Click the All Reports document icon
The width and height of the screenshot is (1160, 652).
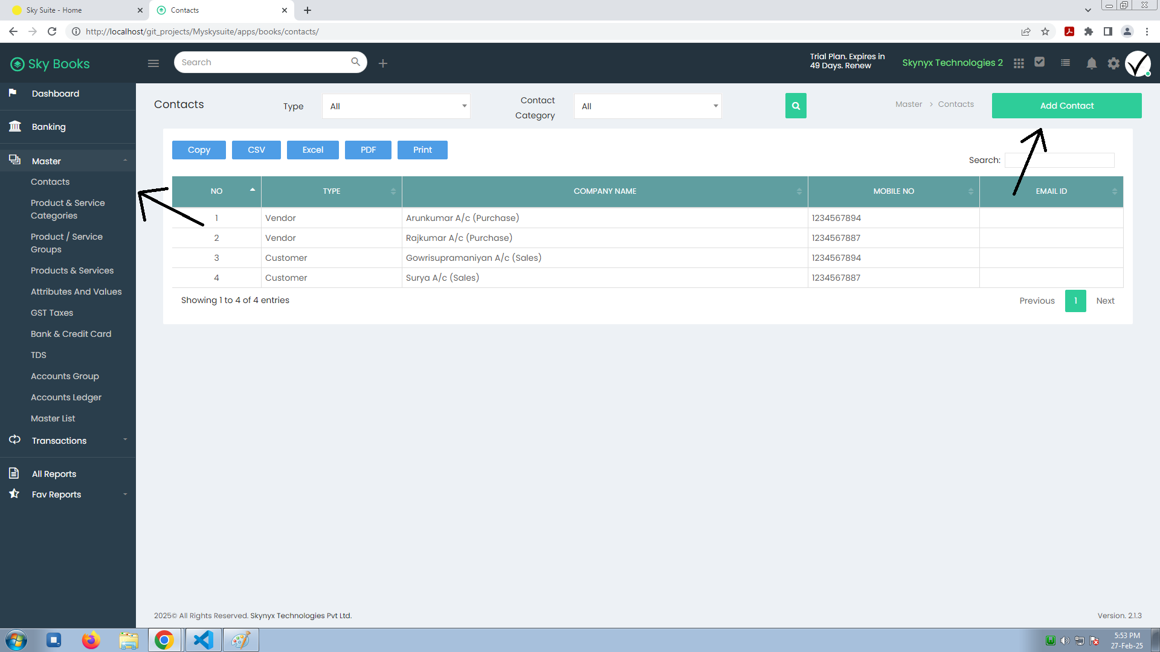pyautogui.click(x=14, y=473)
